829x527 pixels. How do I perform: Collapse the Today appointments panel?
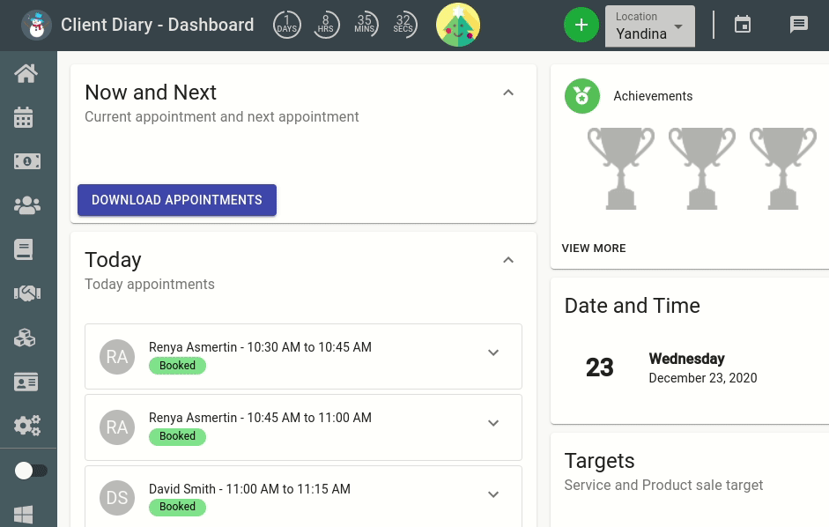(508, 260)
